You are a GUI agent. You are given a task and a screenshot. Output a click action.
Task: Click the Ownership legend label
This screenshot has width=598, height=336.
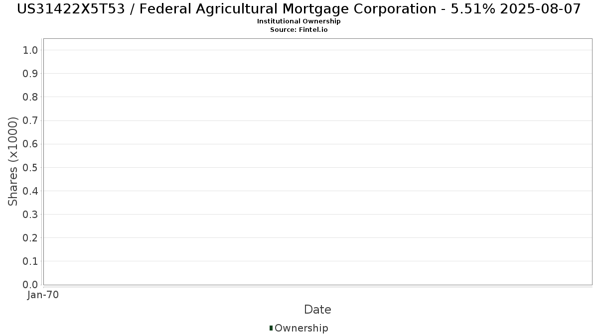301,328
